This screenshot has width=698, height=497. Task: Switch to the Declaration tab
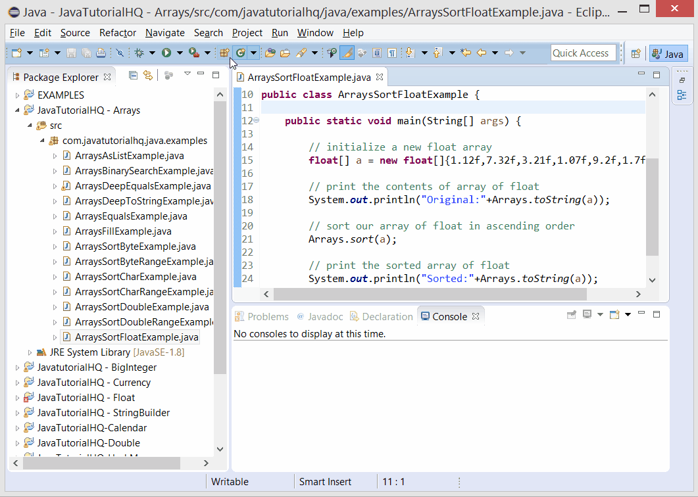pos(382,316)
